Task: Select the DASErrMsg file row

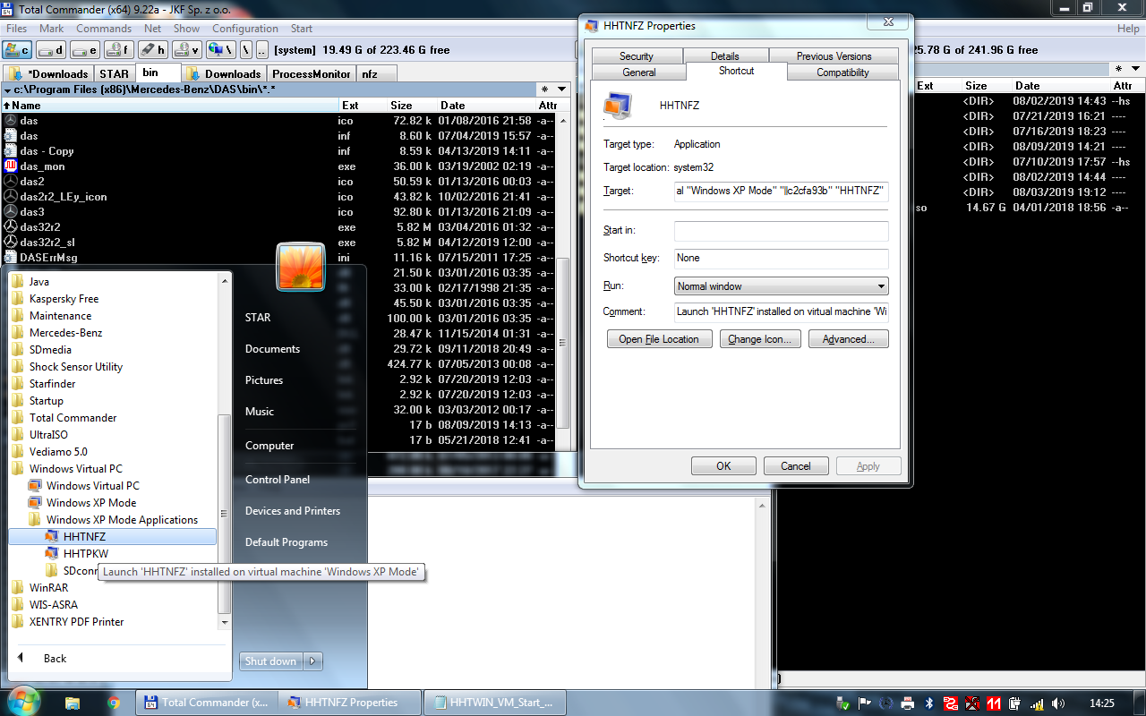Action: 279,258
